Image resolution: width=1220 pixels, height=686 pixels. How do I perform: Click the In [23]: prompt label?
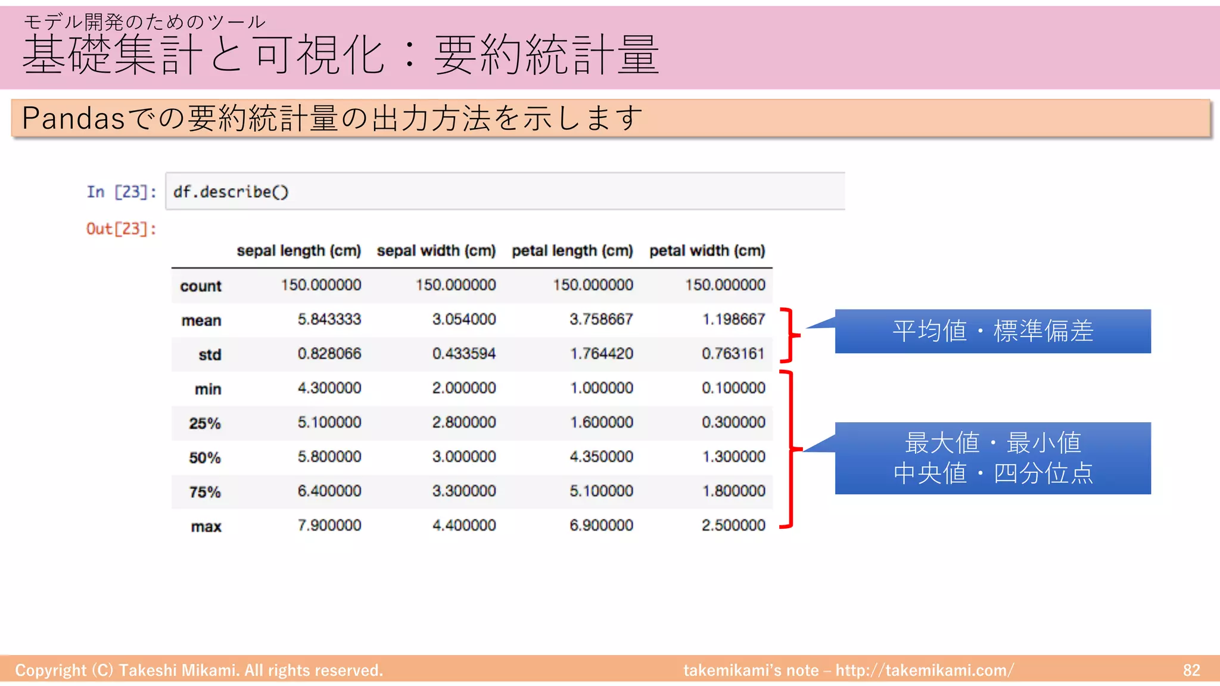pyautogui.click(x=122, y=192)
